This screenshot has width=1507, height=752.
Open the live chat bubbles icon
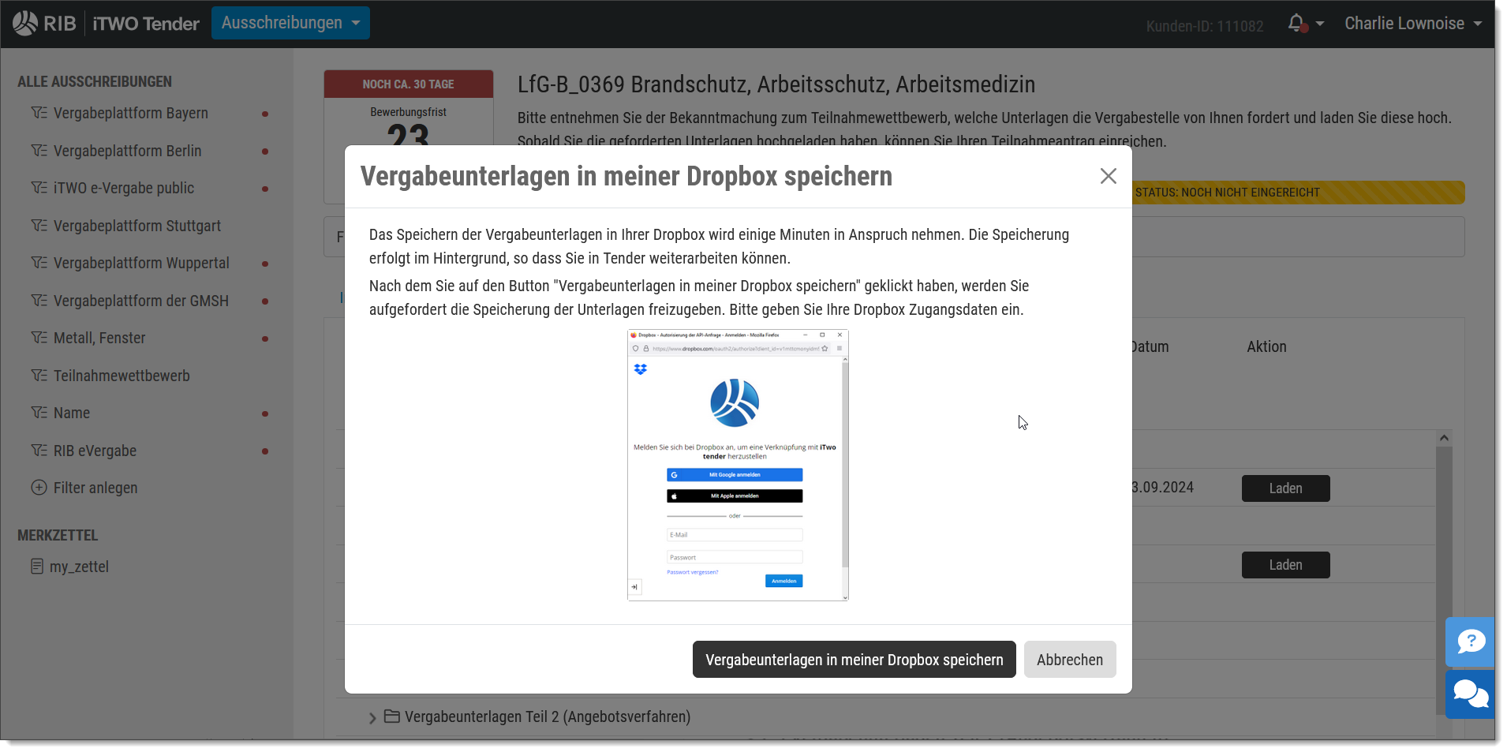click(x=1470, y=694)
